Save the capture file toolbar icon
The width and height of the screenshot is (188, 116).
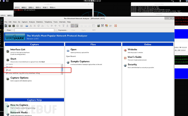coord(31,26)
